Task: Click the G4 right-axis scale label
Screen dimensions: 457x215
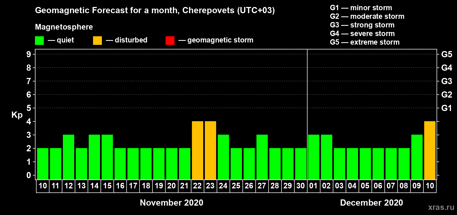Action: click(x=447, y=68)
